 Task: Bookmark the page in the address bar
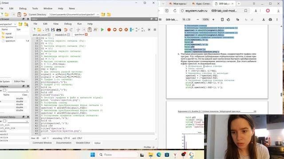245,11
